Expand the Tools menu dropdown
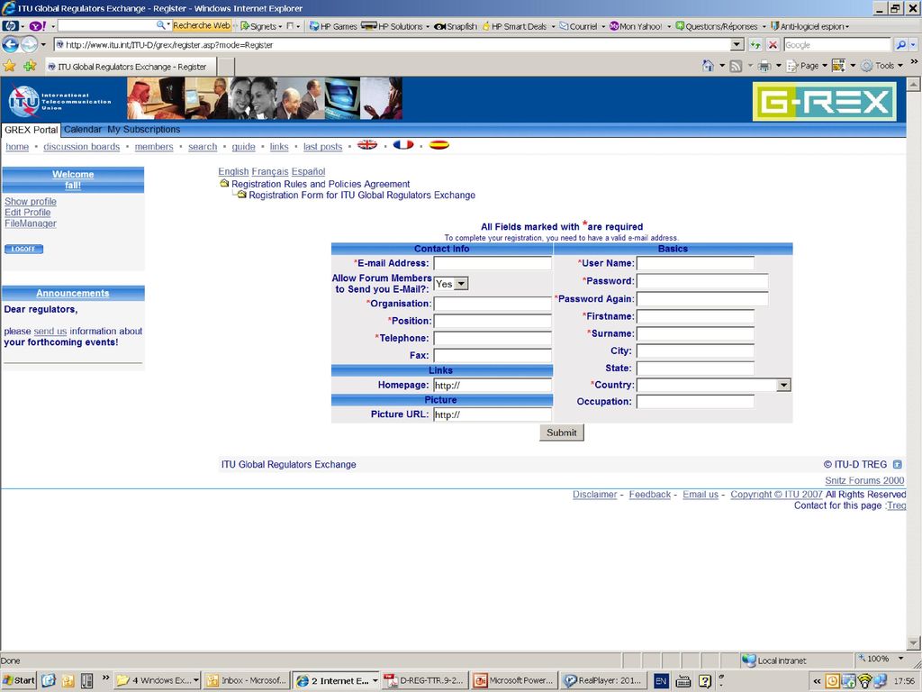 pos(900,66)
